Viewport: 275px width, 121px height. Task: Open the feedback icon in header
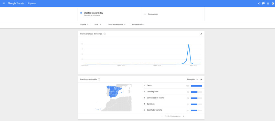click(263, 4)
